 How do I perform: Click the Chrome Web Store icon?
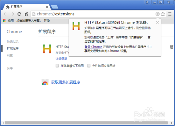click(x=45, y=82)
